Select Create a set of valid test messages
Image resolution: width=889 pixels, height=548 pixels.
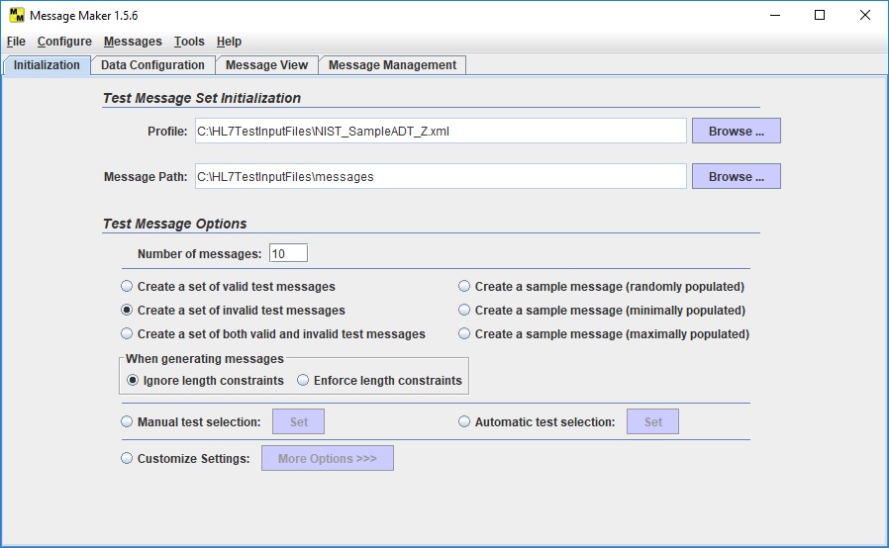[x=127, y=287]
